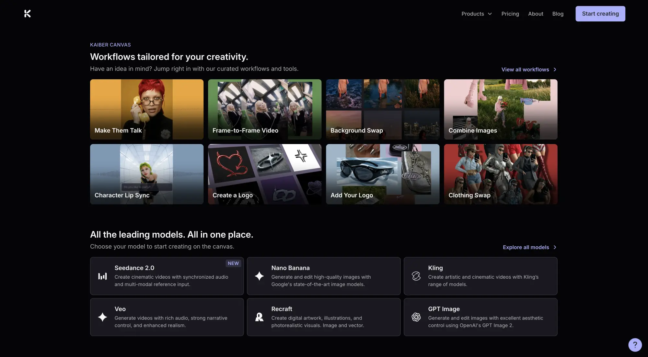Choose the Kling model title
This screenshot has width=648, height=357.
[435, 268]
